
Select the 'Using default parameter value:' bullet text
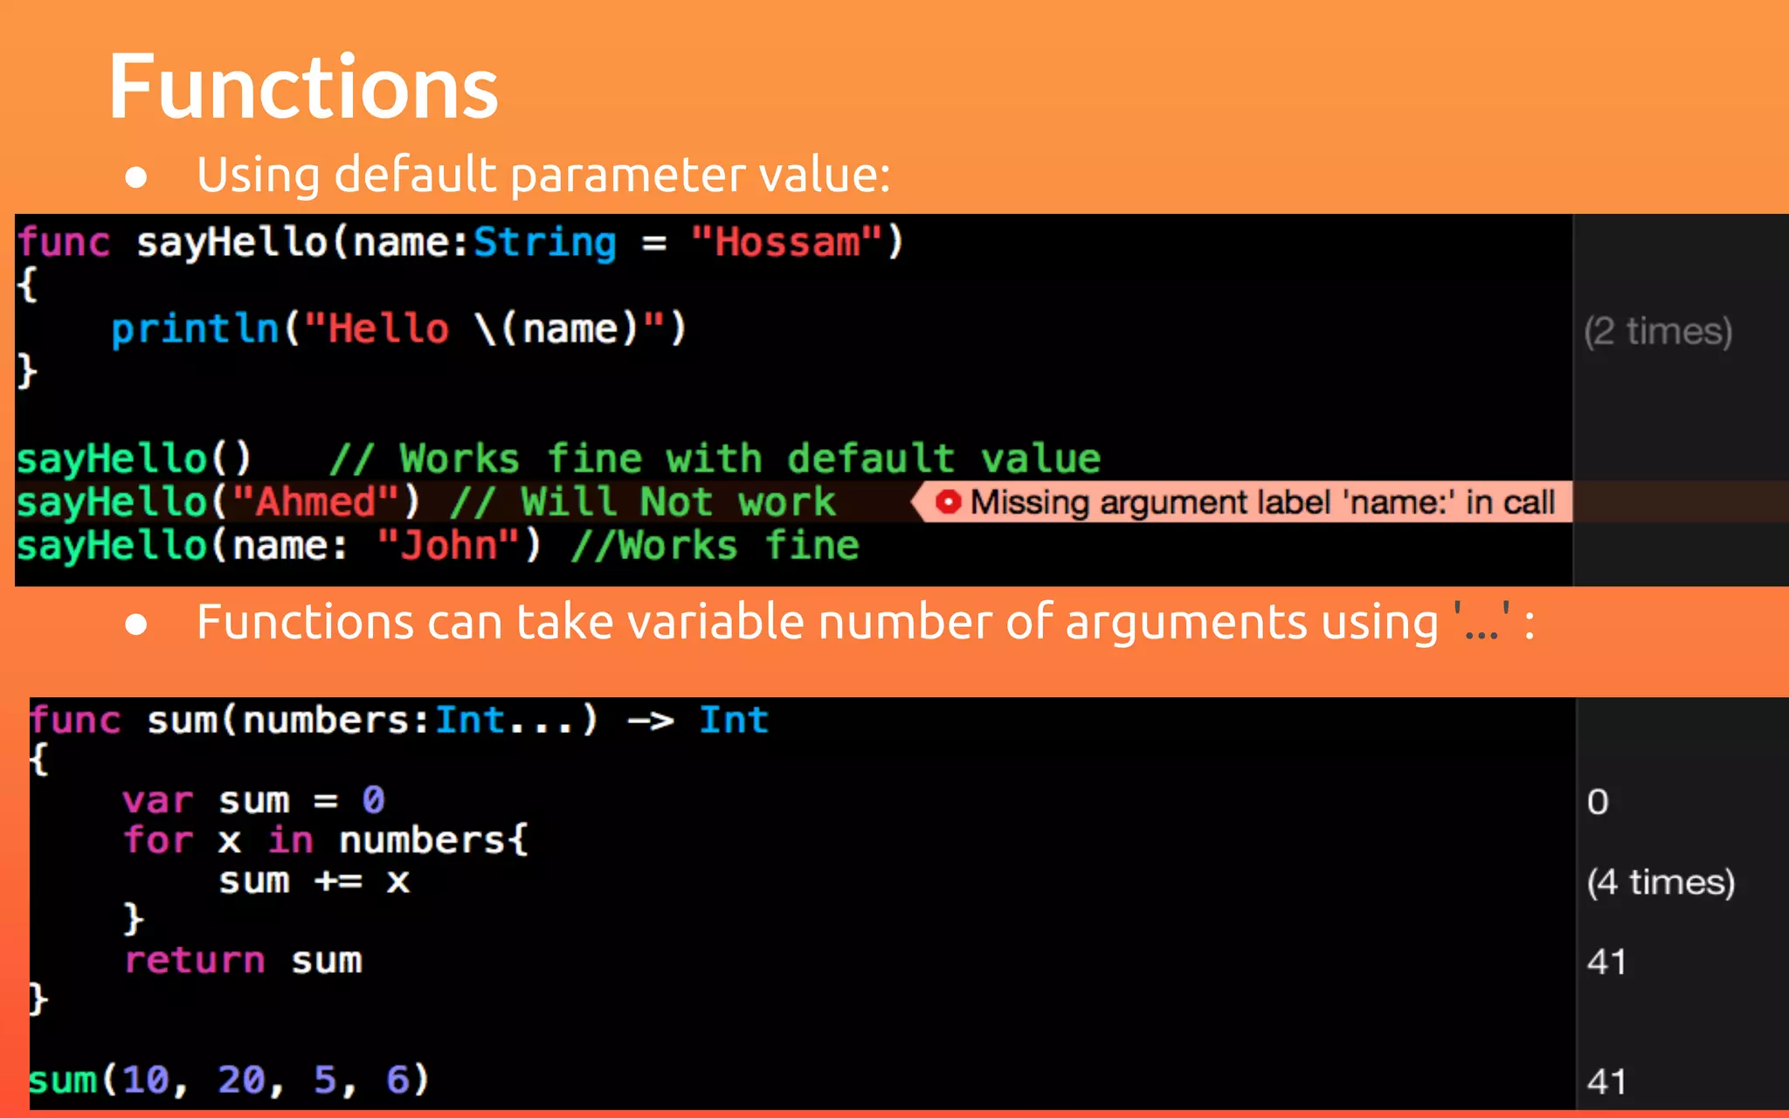click(x=543, y=175)
